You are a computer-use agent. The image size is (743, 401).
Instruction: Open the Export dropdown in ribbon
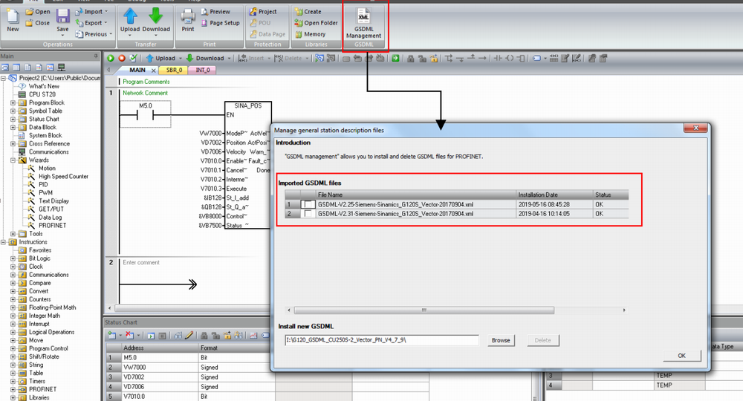click(x=94, y=23)
